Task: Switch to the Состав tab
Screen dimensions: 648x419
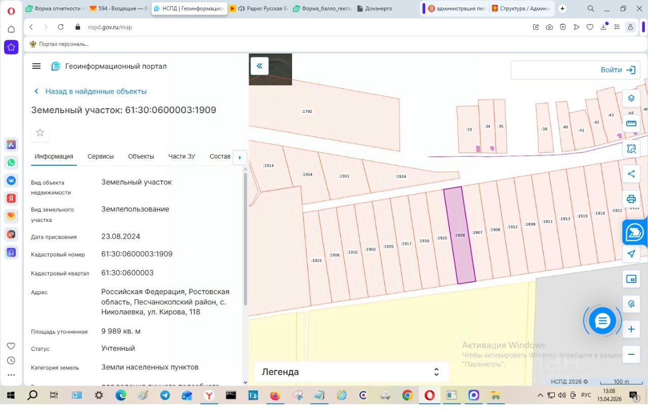Action: point(220,157)
